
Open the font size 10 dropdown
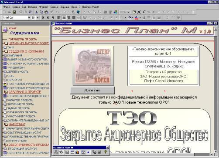click(x=38, y=18)
